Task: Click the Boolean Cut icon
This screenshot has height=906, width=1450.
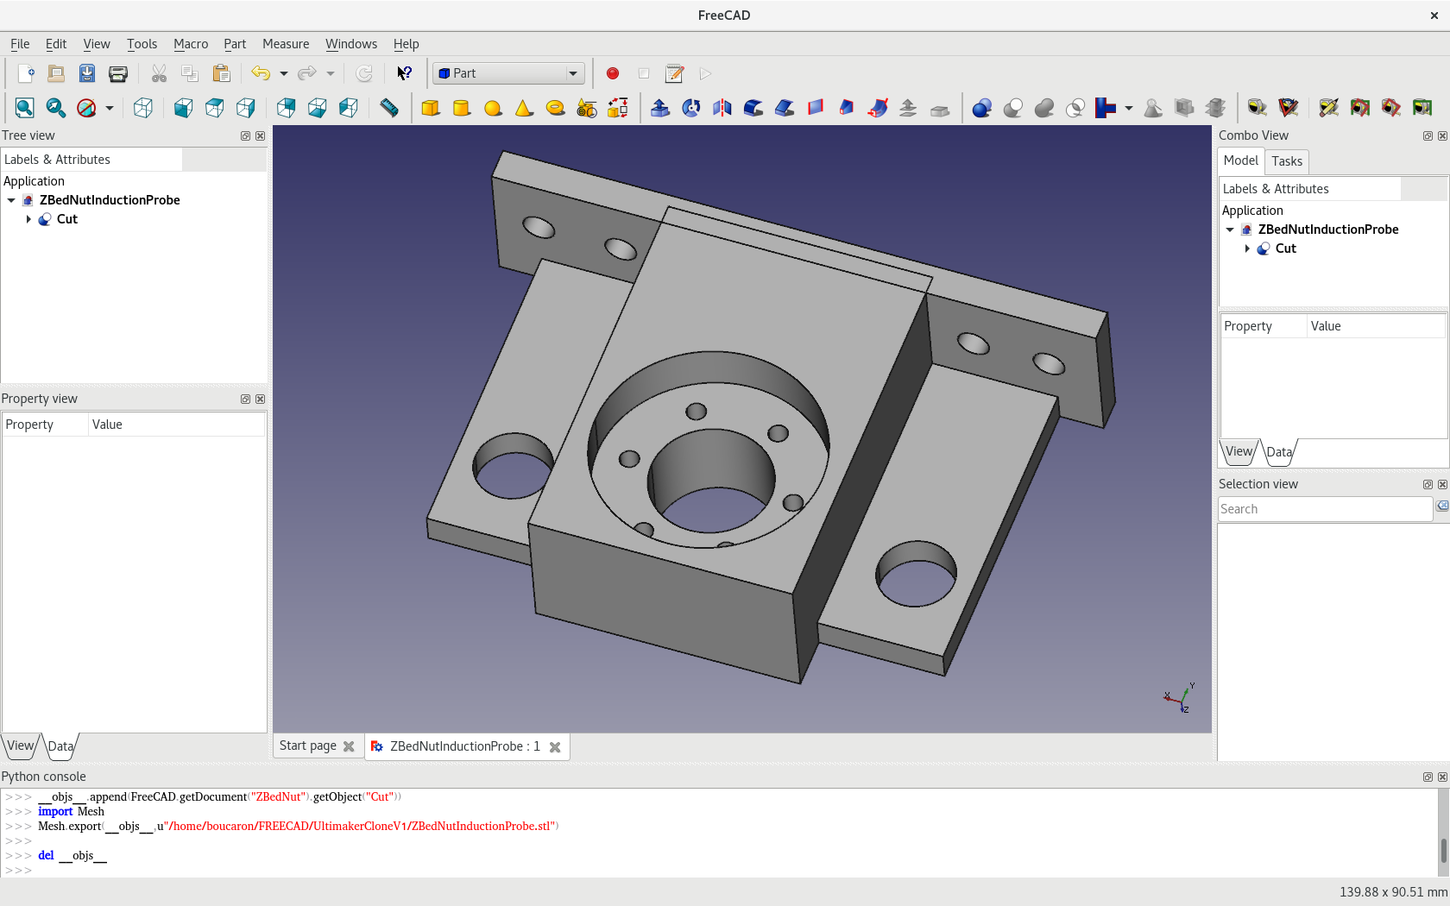Action: point(1013,108)
